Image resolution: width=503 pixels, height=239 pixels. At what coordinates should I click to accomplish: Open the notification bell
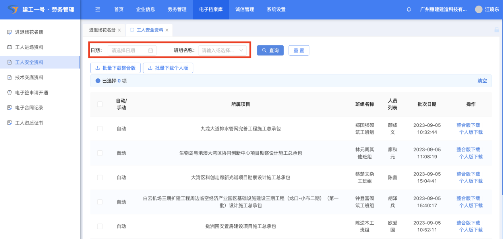click(409, 10)
